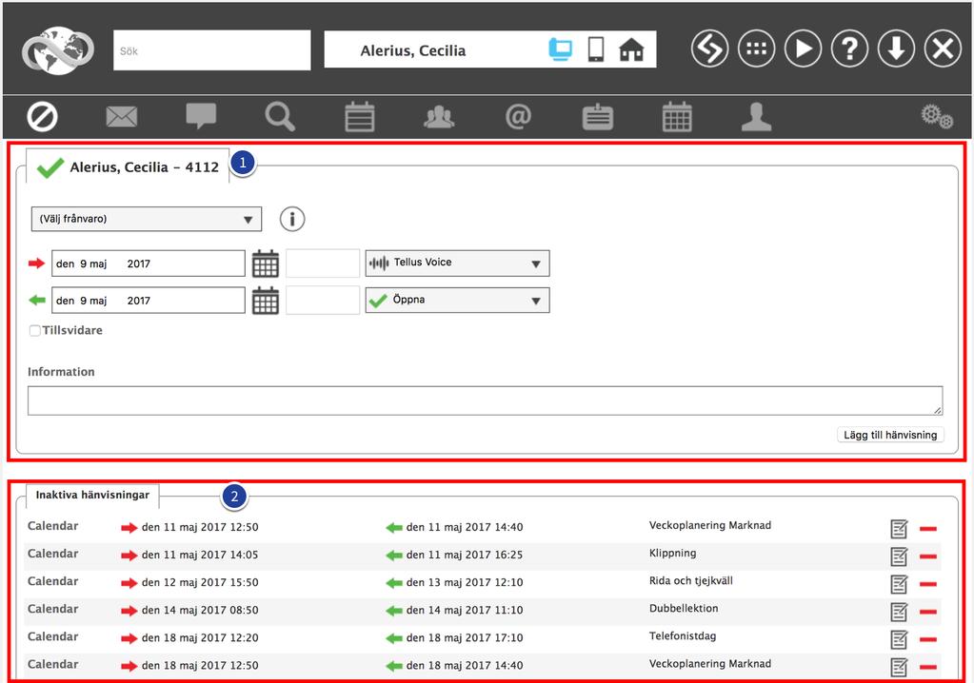Click 'den 11 maj 2017 16:25' end time

(x=465, y=555)
